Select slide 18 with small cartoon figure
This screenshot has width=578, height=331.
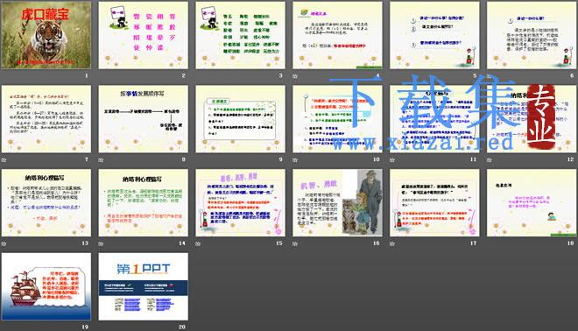coord(532,203)
